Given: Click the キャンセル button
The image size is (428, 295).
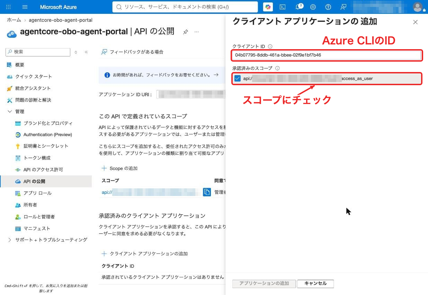Looking at the screenshot, I should coord(315,284).
